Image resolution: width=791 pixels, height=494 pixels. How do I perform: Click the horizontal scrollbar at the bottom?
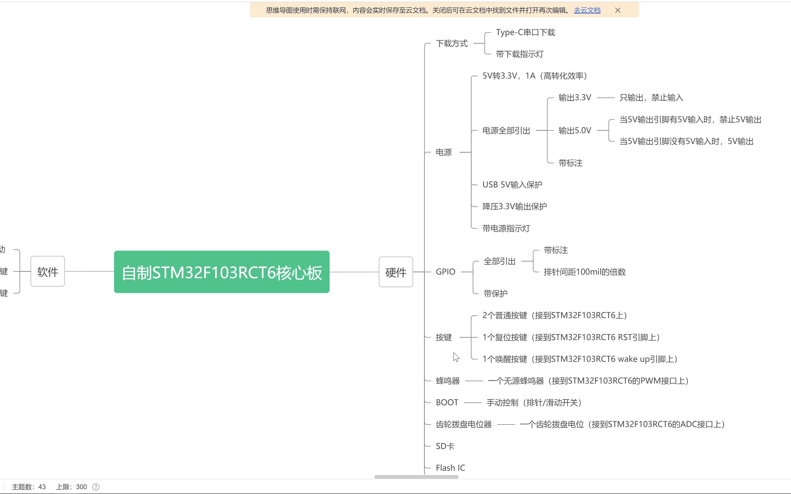(417, 476)
